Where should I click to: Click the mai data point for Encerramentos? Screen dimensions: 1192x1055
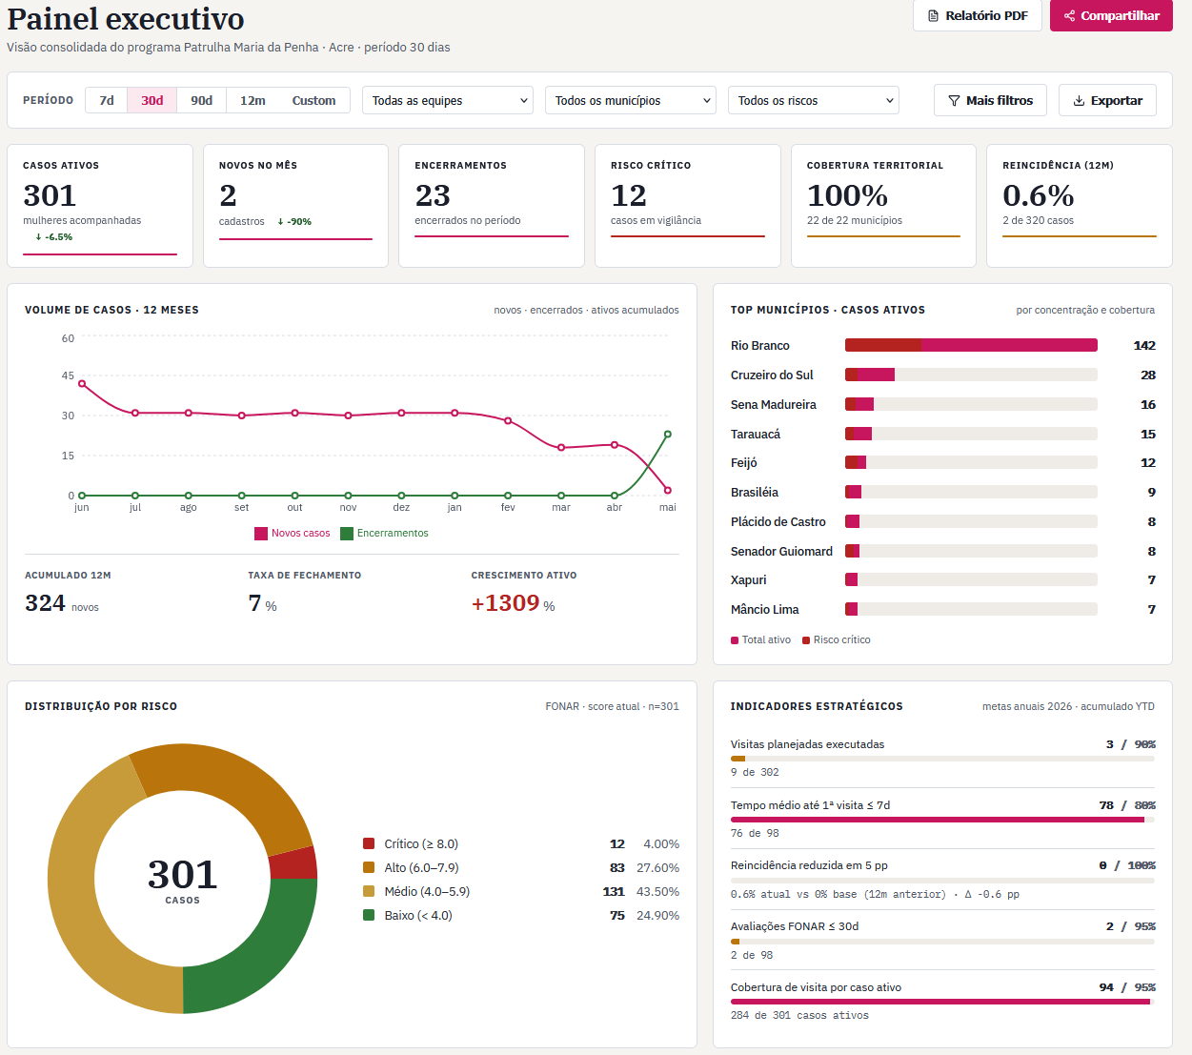(668, 435)
